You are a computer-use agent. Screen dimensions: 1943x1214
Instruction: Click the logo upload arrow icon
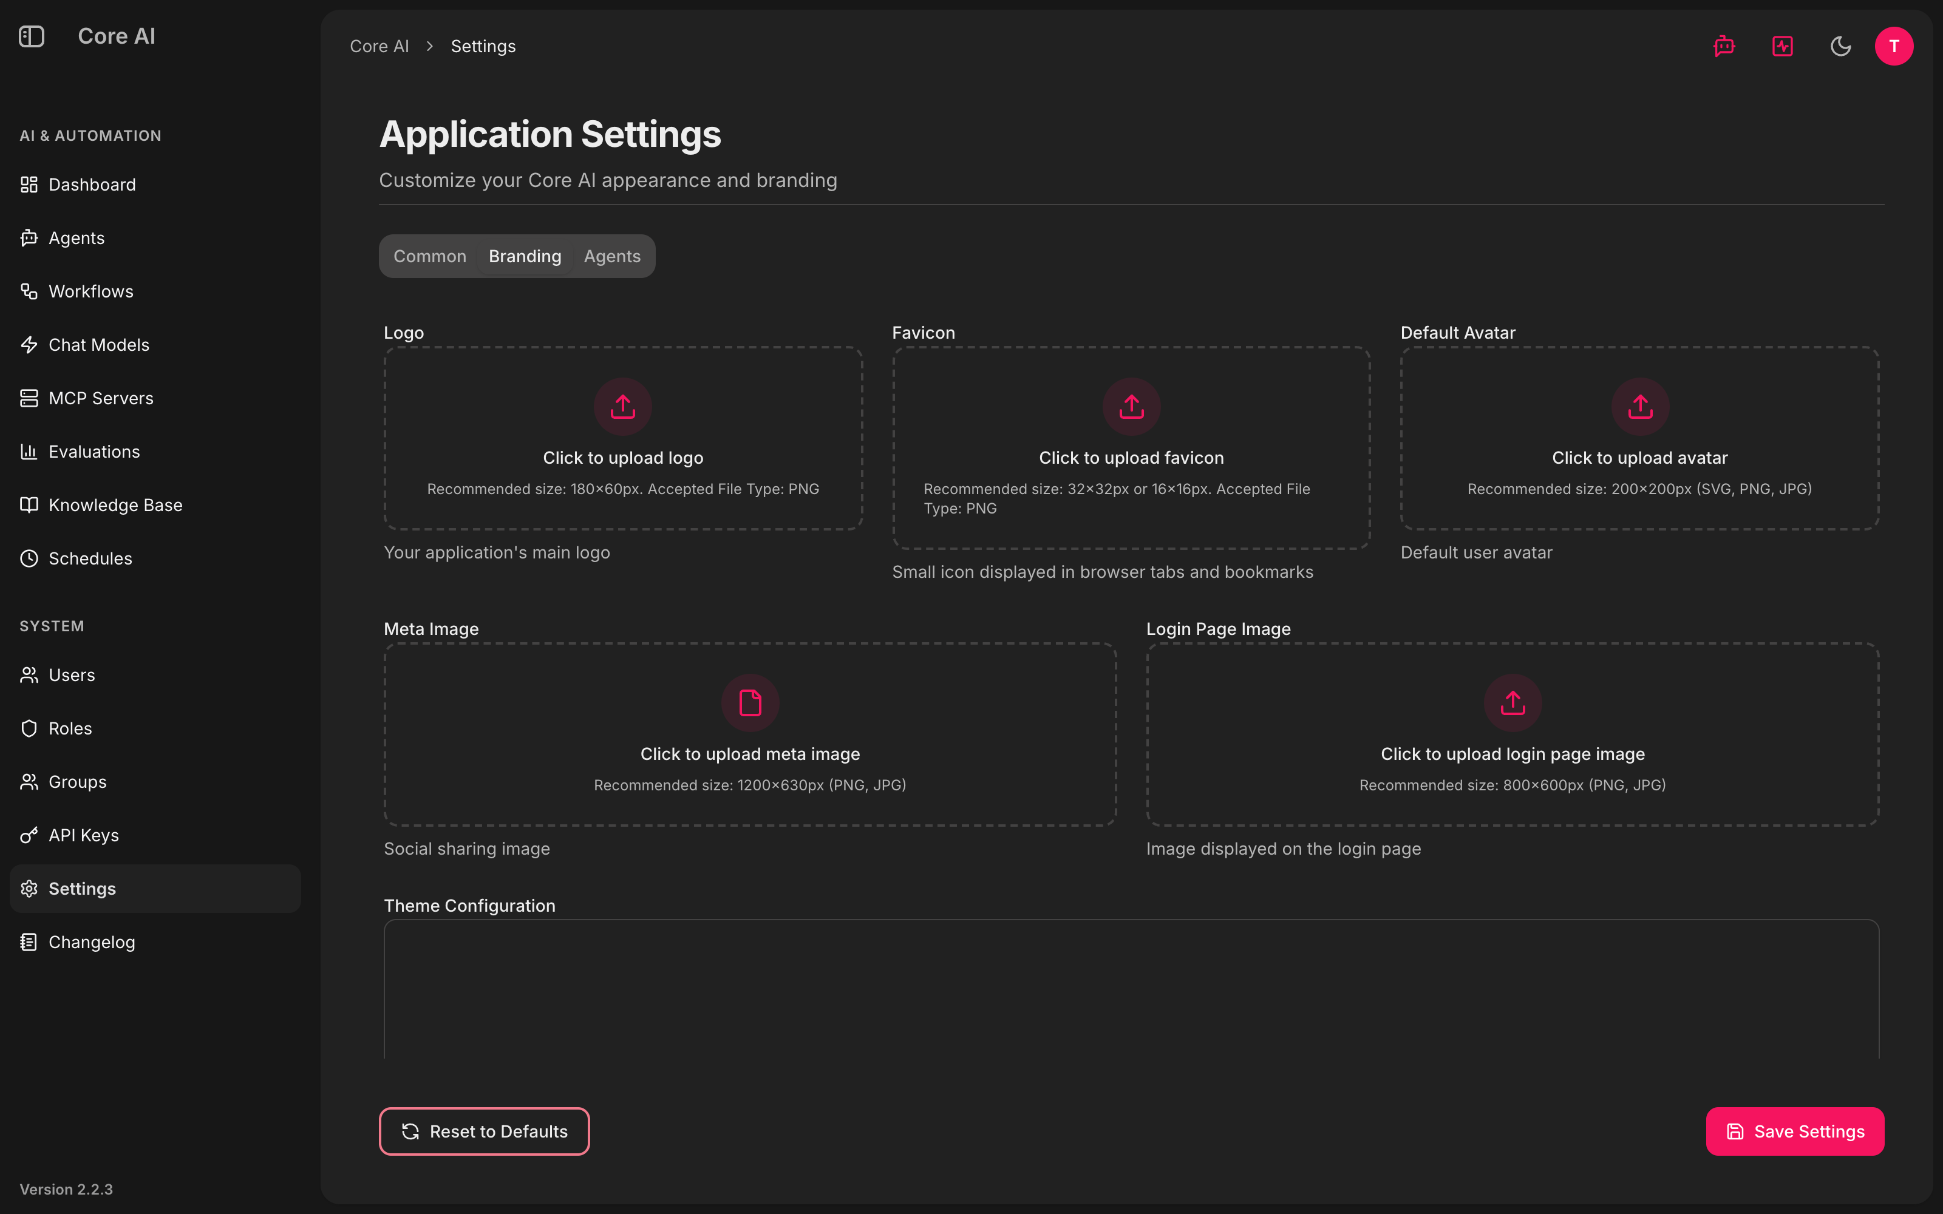pyautogui.click(x=623, y=406)
